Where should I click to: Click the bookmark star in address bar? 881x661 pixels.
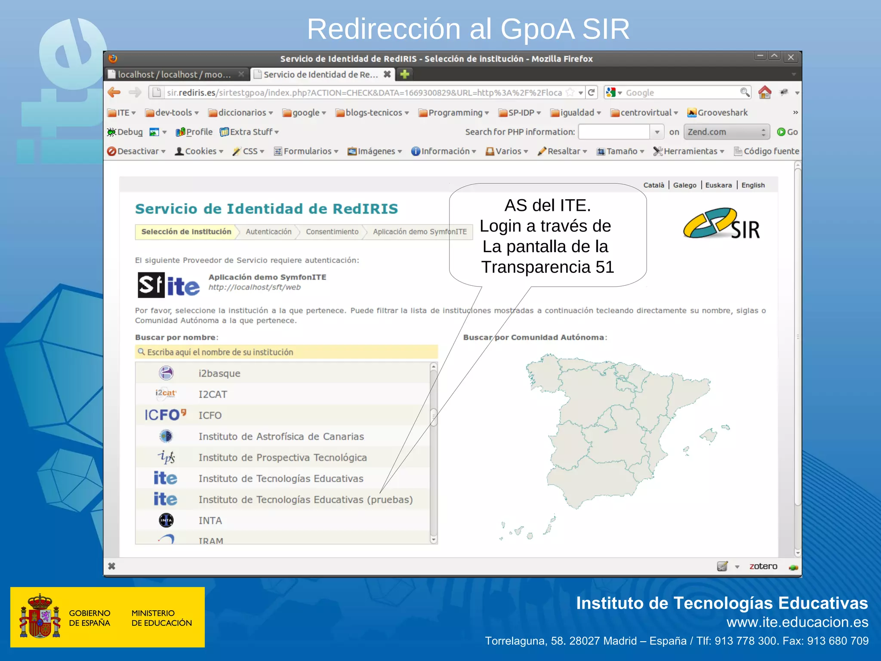tap(570, 93)
